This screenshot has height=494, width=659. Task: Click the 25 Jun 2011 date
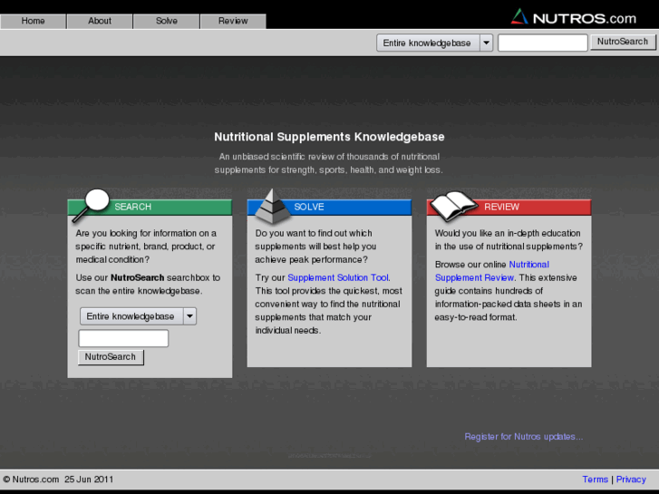point(89,479)
